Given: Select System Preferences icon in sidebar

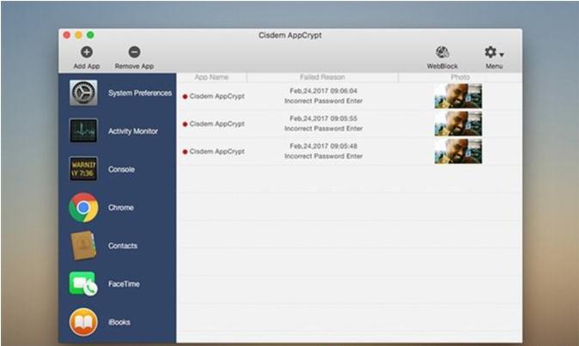Looking at the screenshot, I should (83, 93).
